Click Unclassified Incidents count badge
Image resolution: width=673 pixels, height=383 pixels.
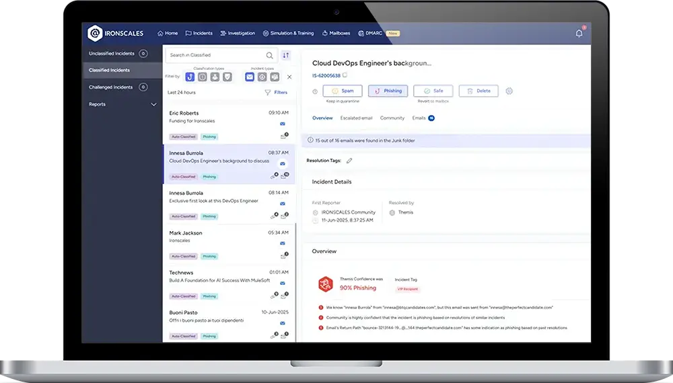tap(143, 54)
